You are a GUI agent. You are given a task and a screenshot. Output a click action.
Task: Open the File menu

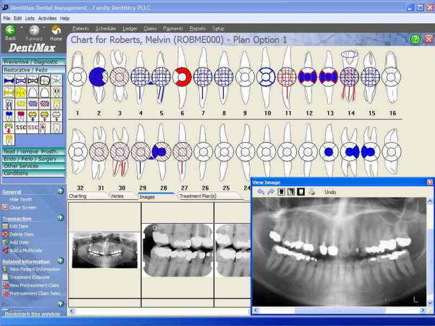(x=7, y=19)
